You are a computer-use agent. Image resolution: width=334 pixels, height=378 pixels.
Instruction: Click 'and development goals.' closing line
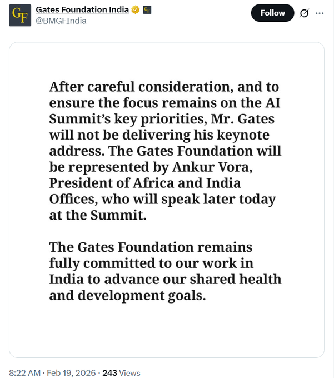[127, 295]
